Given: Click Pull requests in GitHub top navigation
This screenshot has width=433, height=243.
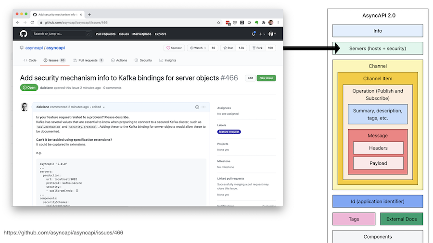Looking at the screenshot, I should pos(105,34).
